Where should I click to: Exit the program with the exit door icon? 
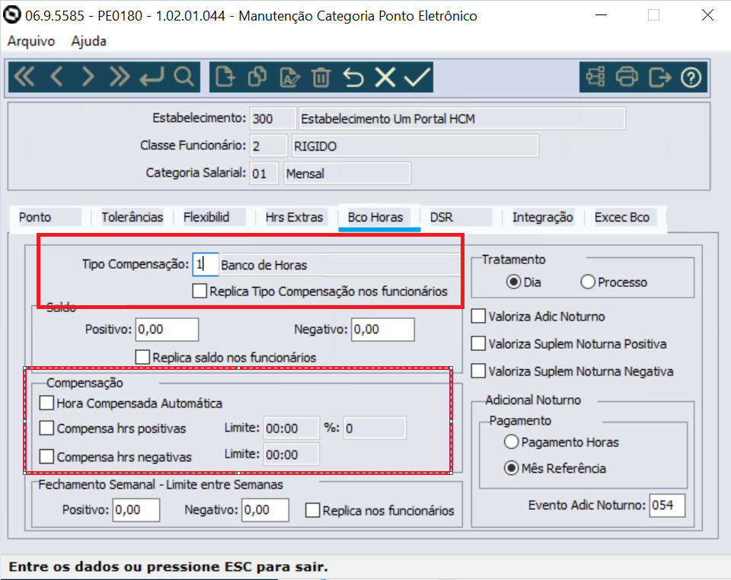[x=659, y=77]
